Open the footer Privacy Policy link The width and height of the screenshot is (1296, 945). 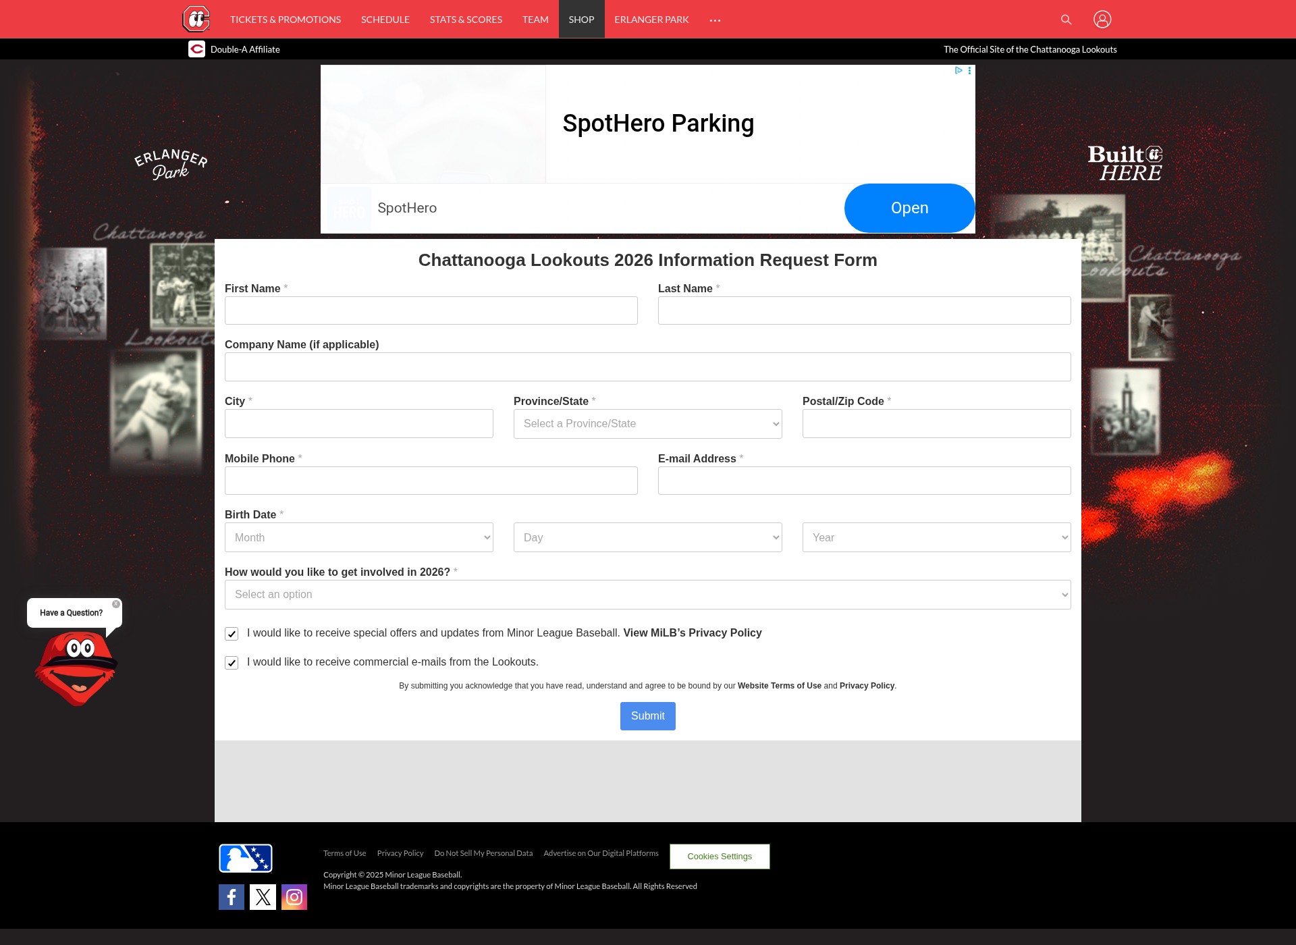point(400,853)
